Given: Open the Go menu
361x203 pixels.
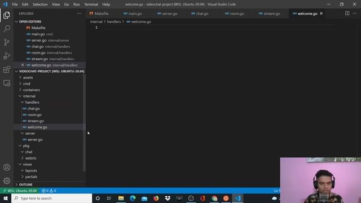Looking at the screenshot, I should click(x=67, y=5).
